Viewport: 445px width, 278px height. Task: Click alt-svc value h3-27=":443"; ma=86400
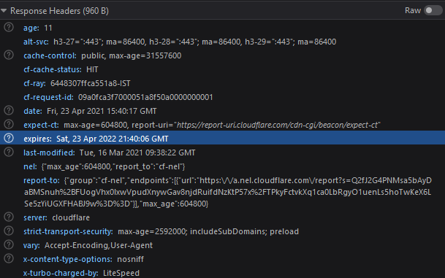tap(99, 42)
